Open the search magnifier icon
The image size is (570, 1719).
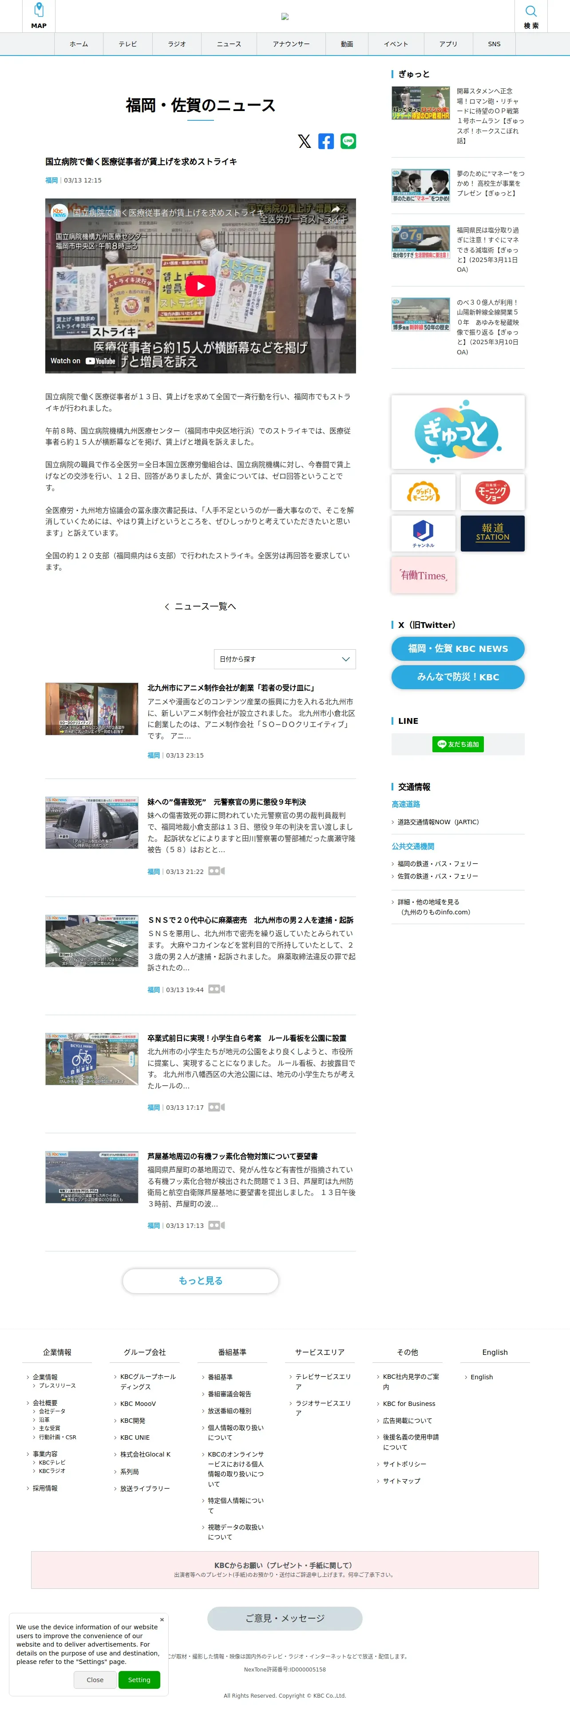530,16
